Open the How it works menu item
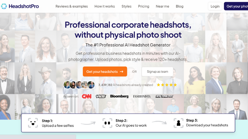The image size is (248, 139). click(104, 6)
